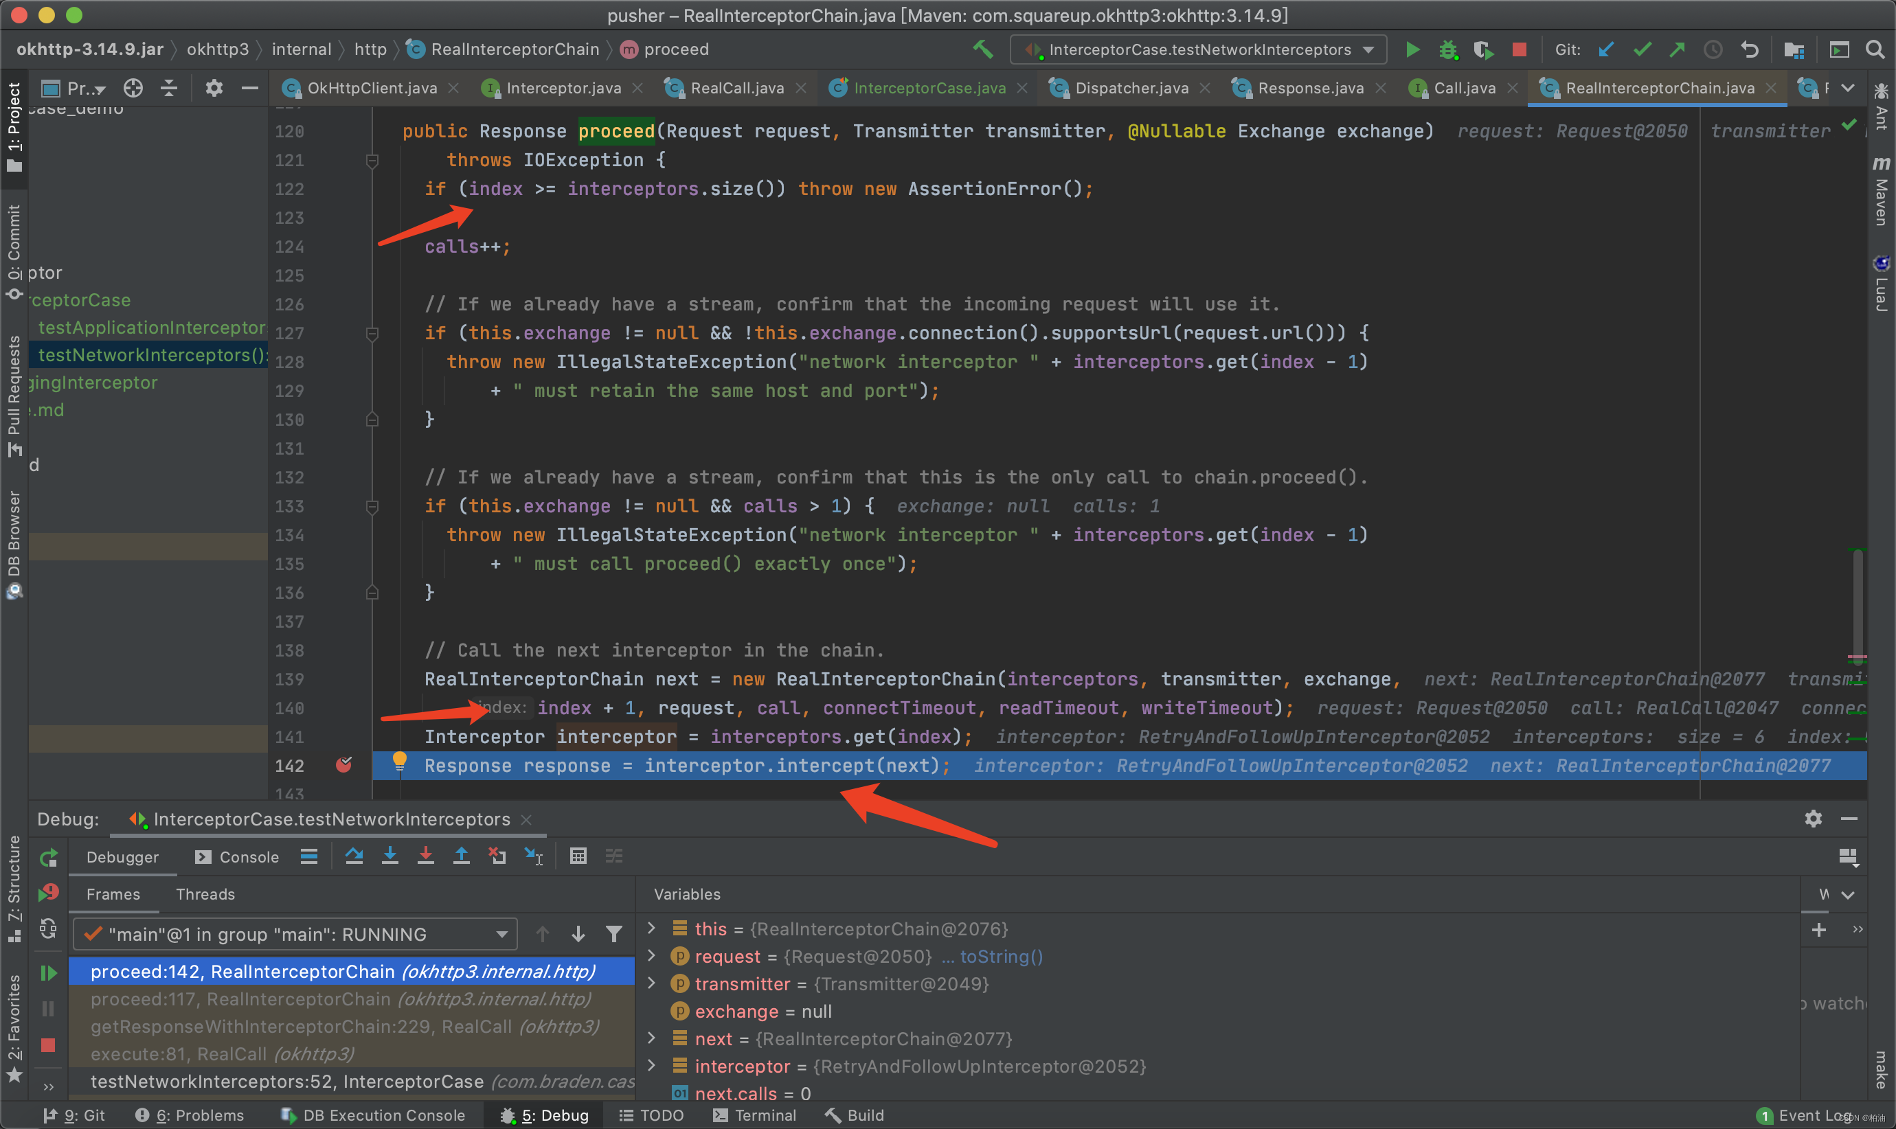Open the Evaluate Expression calculator icon

pos(578,856)
